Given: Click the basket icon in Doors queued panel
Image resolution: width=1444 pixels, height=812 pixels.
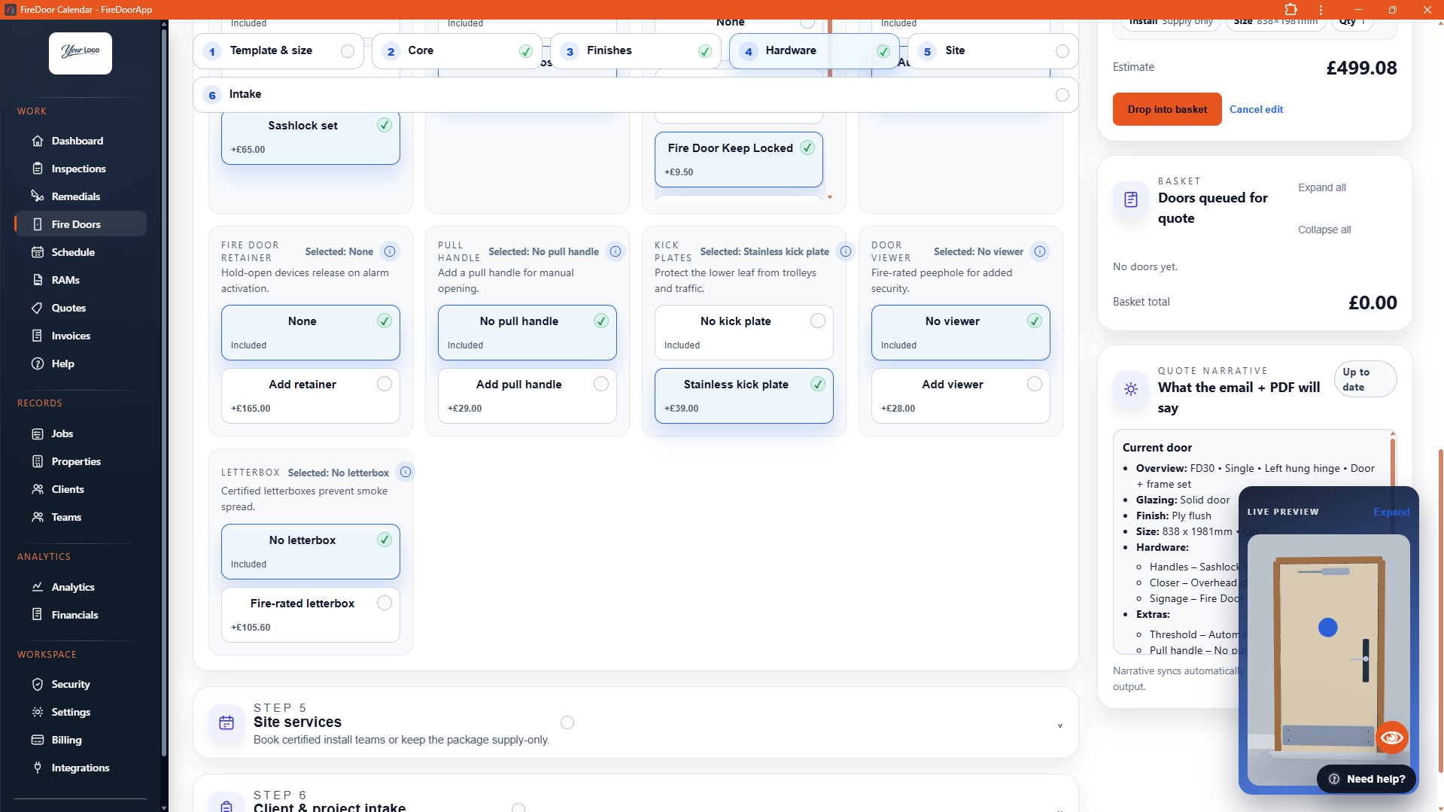Looking at the screenshot, I should pos(1130,199).
